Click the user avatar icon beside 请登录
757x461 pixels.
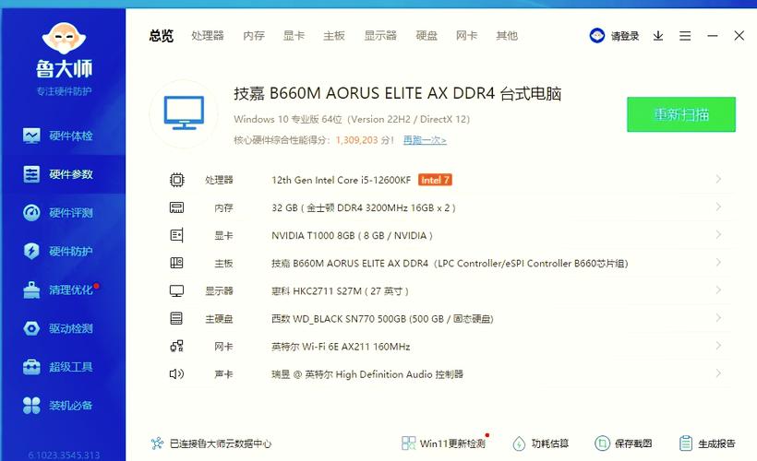coord(596,36)
